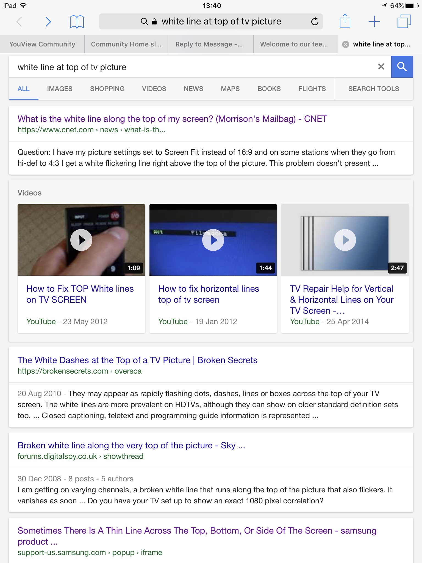Play the TV Repair Help video thumbnail
The image size is (422, 563).
345,240
